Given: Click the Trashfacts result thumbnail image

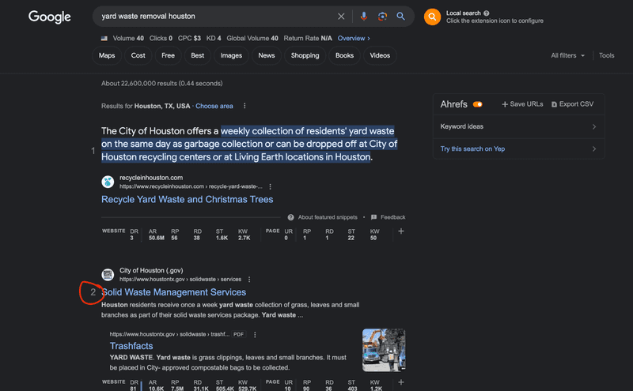Looking at the screenshot, I should 384,350.
